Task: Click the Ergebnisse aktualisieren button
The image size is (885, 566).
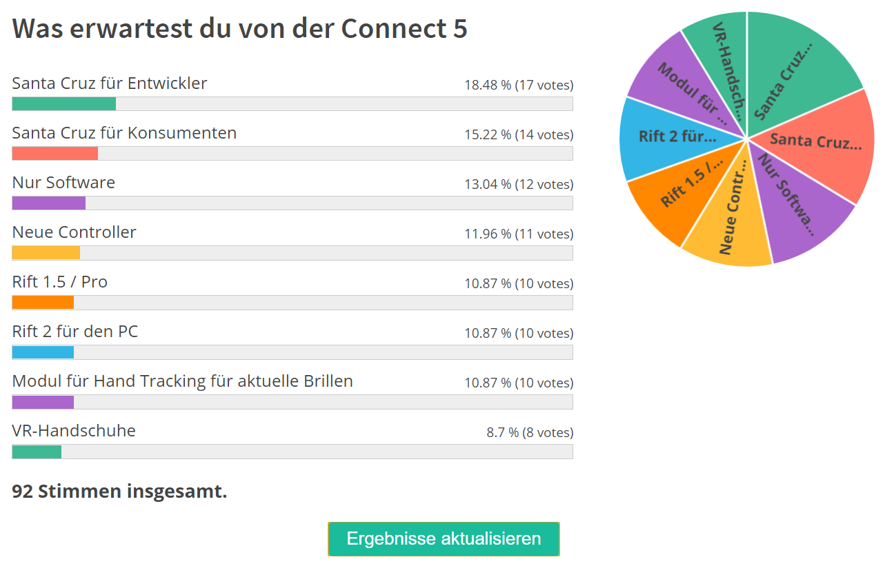Action: pos(444,538)
